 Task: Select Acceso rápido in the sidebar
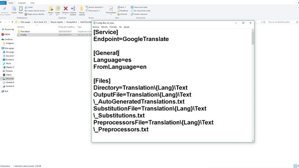click(8, 29)
